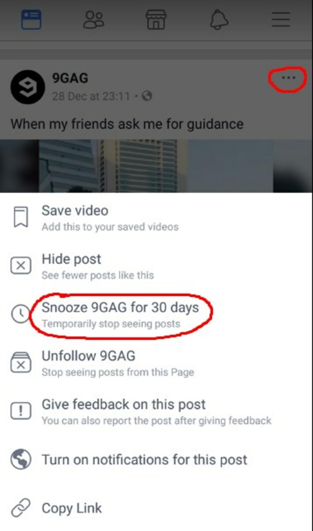Open the Friends tab icon
Viewport: 313px width, 531px height.
pyautogui.click(x=94, y=20)
